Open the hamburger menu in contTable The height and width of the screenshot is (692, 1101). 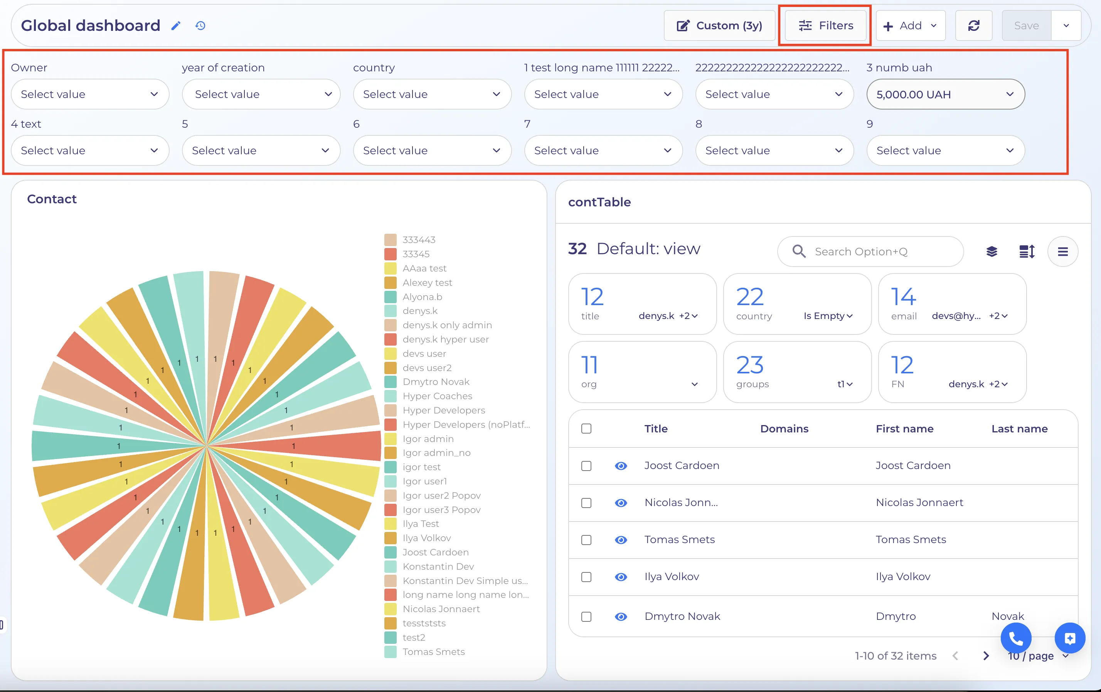pyautogui.click(x=1062, y=251)
